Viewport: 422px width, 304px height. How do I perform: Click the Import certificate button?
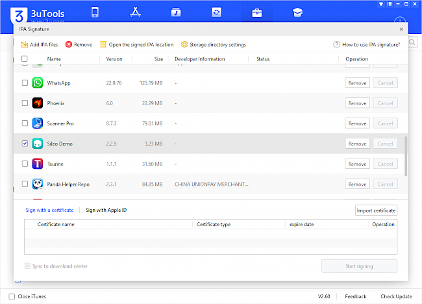376,210
